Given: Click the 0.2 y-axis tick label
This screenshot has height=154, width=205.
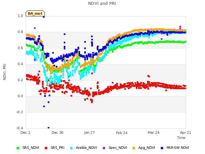Looking at the screenshot, I should (x=20, y=80).
